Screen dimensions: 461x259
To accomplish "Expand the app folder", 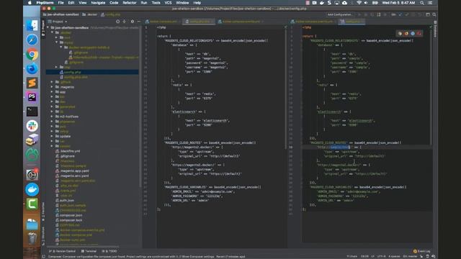I will 52,92.
